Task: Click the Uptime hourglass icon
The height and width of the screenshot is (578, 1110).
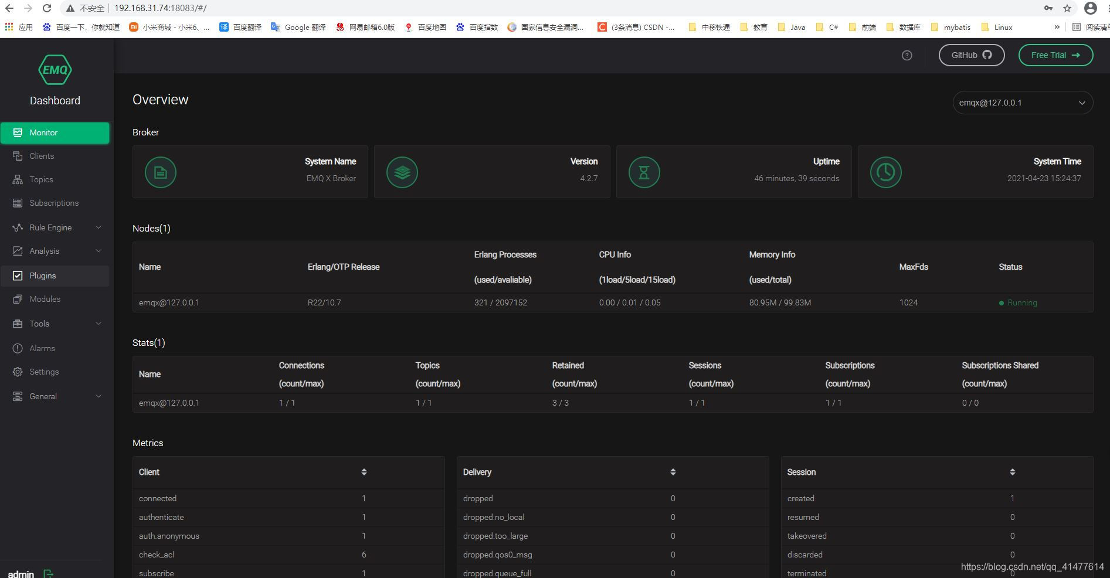Action: coord(644,172)
